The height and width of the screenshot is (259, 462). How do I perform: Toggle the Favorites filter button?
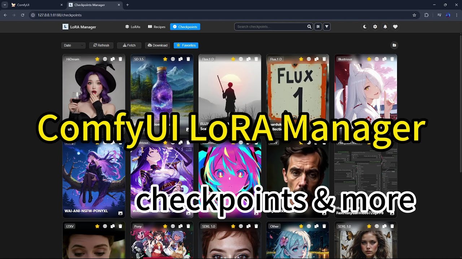coord(186,45)
